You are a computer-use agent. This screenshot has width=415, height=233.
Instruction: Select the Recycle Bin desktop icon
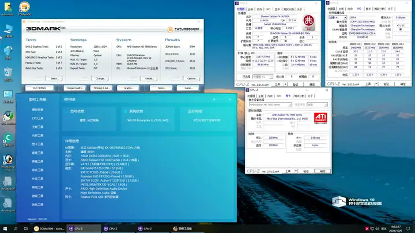click(8, 74)
